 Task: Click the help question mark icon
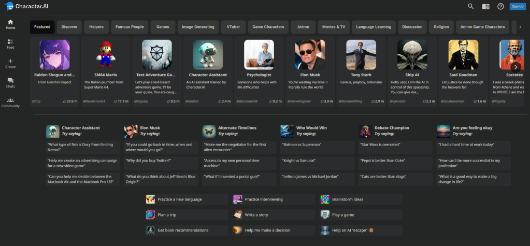tap(500, 6)
